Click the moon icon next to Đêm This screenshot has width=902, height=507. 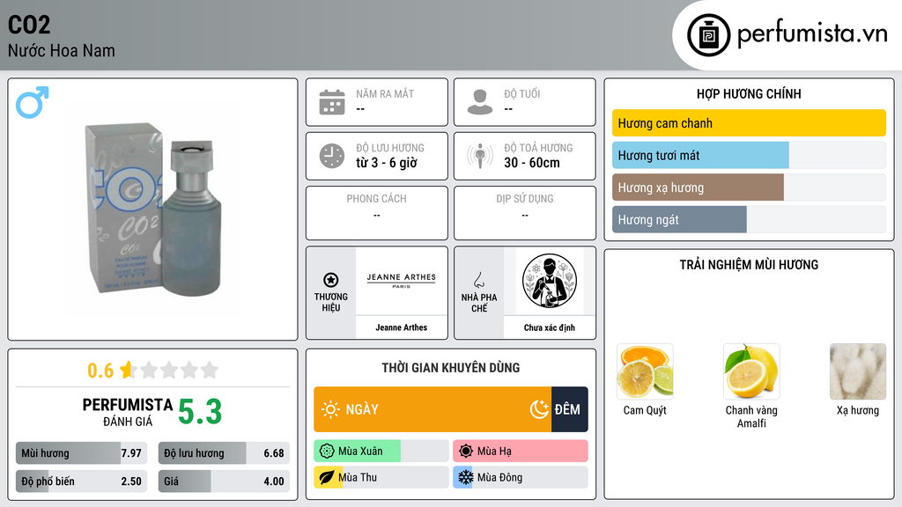[x=539, y=409]
